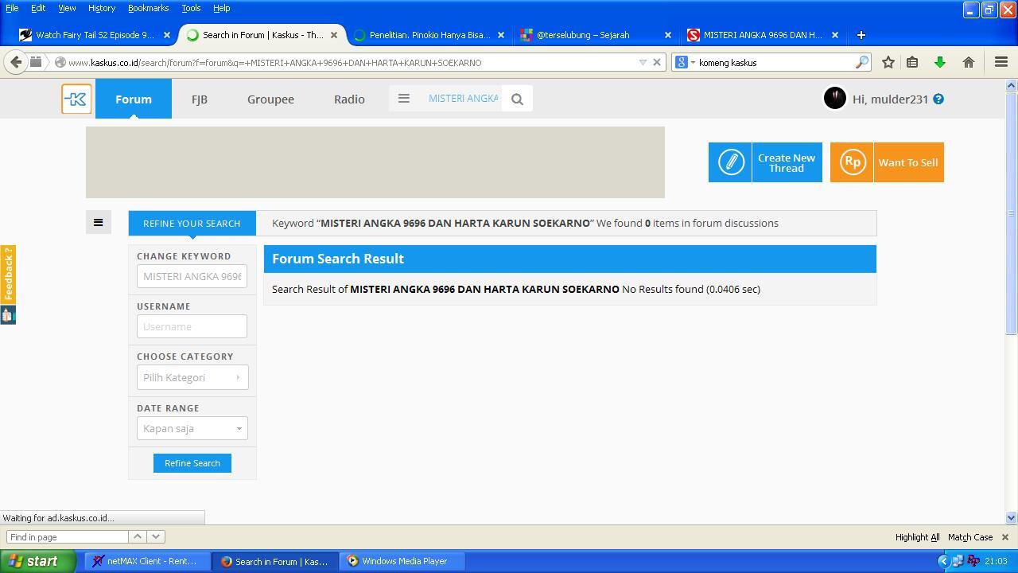Click the Username input field
The height and width of the screenshot is (573, 1018).
192,326
